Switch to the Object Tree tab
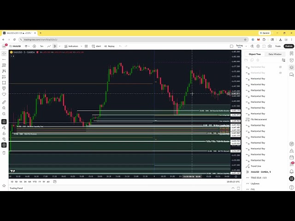This screenshot has width=295, height=221. coord(255,54)
